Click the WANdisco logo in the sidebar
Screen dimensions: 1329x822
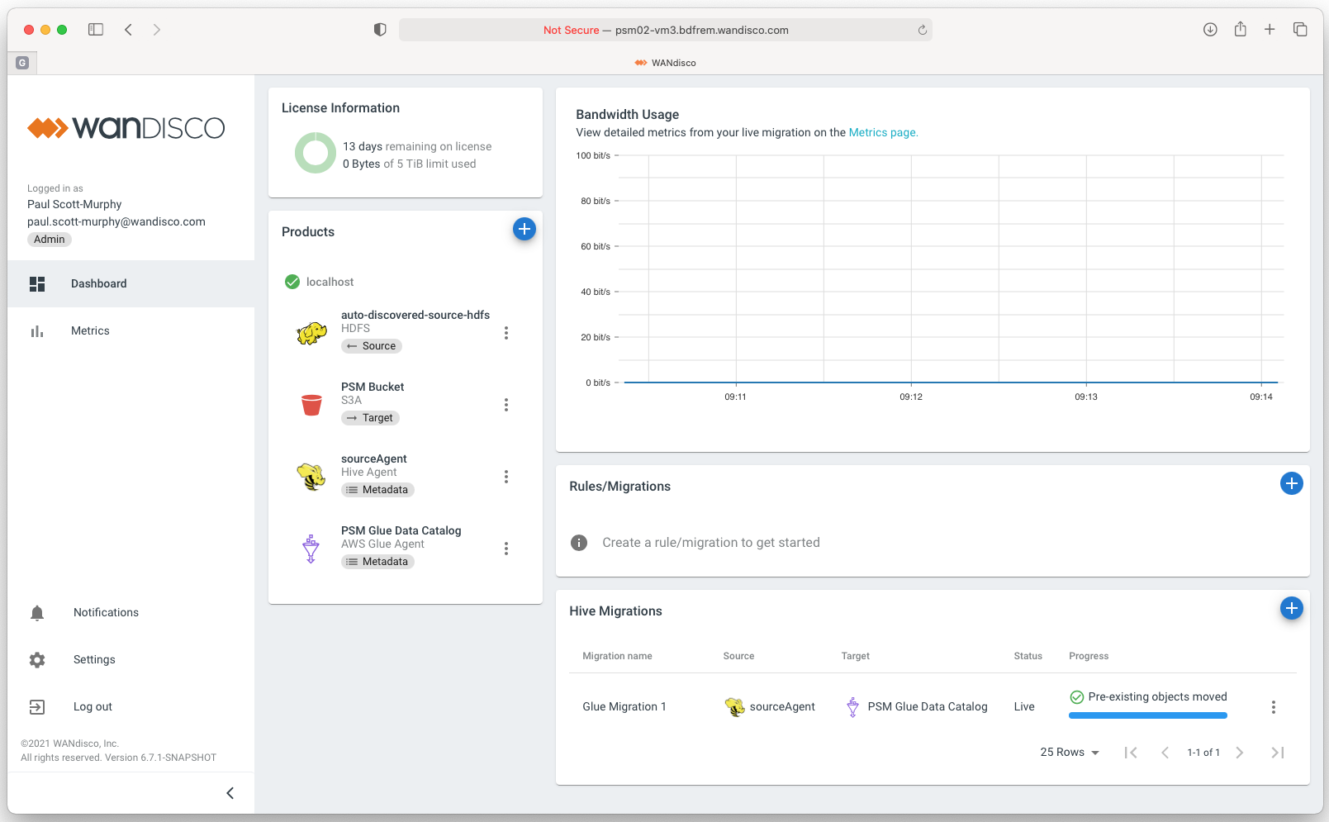[x=126, y=128]
